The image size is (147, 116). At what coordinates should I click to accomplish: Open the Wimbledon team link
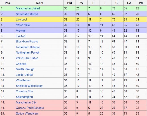pyautogui.click(x=23, y=80)
